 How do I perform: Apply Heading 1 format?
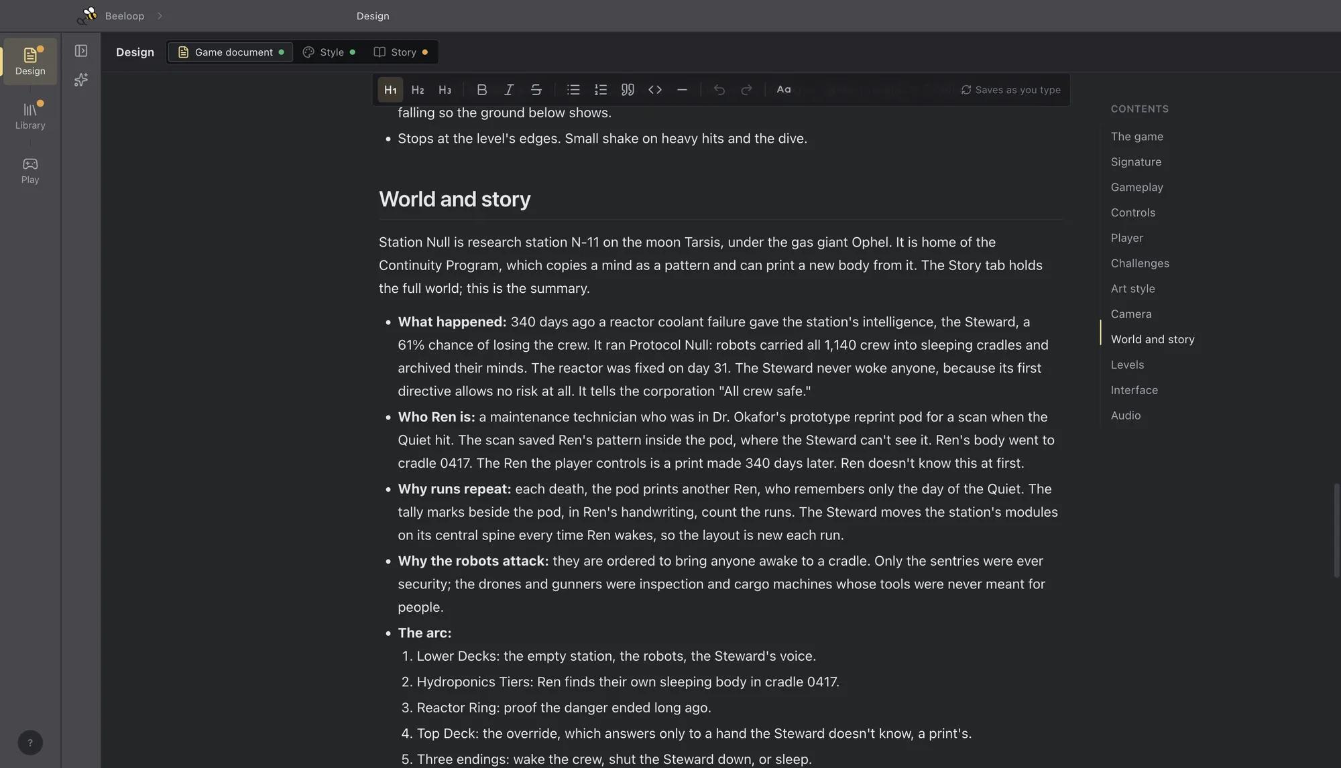pos(390,90)
